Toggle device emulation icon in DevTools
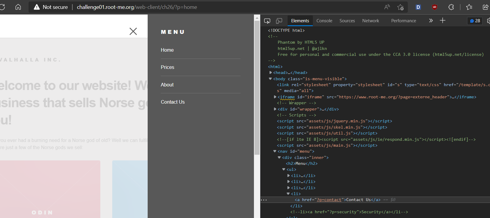 [x=279, y=21]
